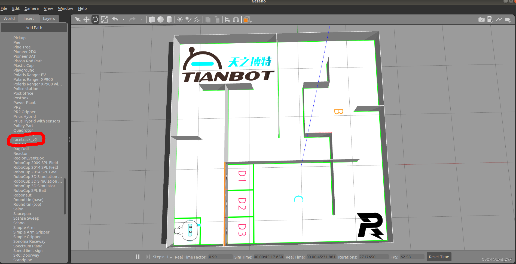Select the Scanse Sweep model
The width and height of the screenshot is (516, 264).
click(26, 218)
